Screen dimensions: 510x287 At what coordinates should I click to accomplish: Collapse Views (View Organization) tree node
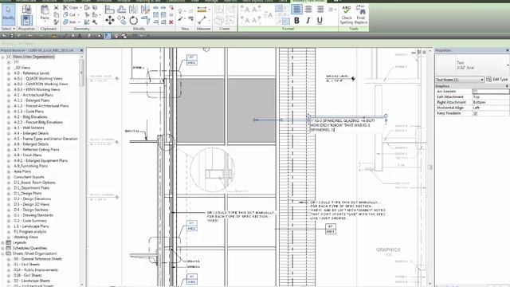pos(2,57)
